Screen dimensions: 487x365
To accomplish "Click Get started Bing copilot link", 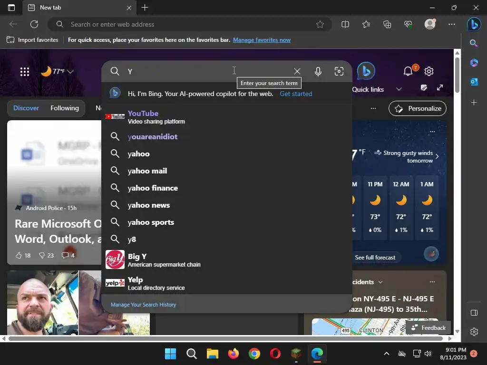I will pos(296,94).
